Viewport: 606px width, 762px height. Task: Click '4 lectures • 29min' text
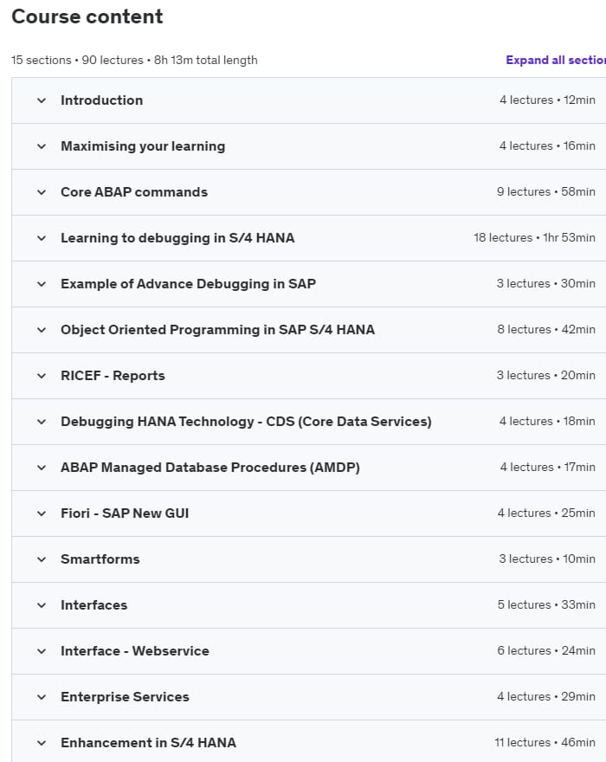546,697
